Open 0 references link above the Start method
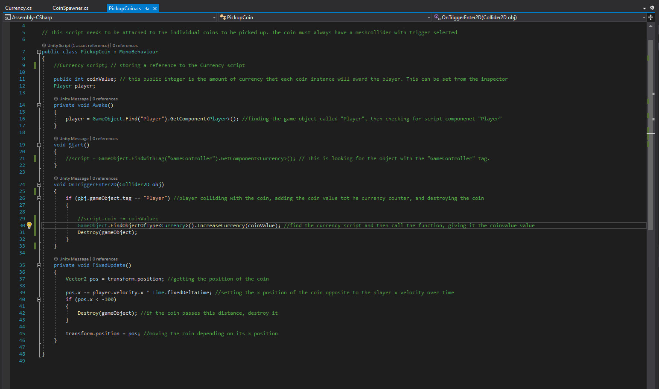Image resolution: width=659 pixels, height=389 pixels. point(105,139)
